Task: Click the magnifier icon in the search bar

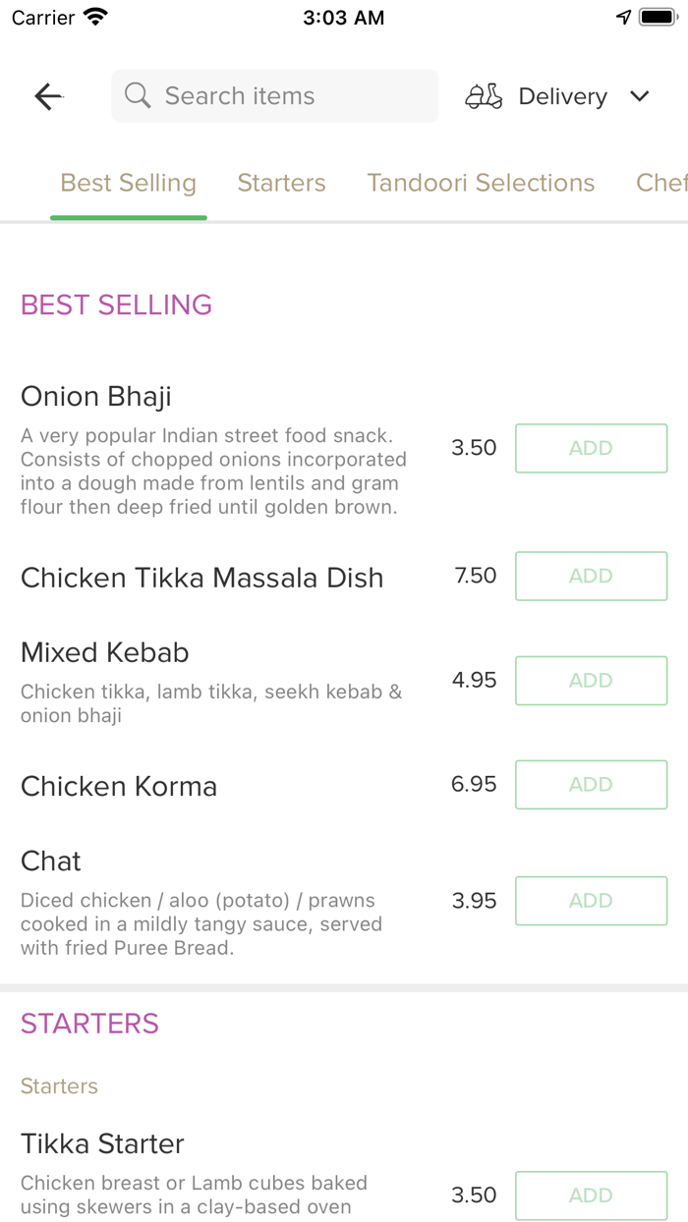Action: tap(137, 95)
